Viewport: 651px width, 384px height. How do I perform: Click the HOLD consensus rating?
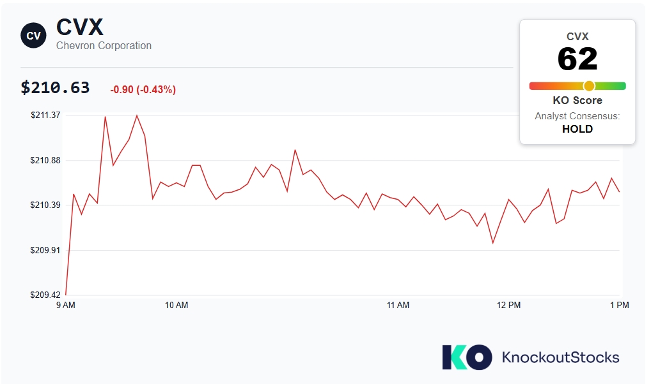click(x=577, y=129)
